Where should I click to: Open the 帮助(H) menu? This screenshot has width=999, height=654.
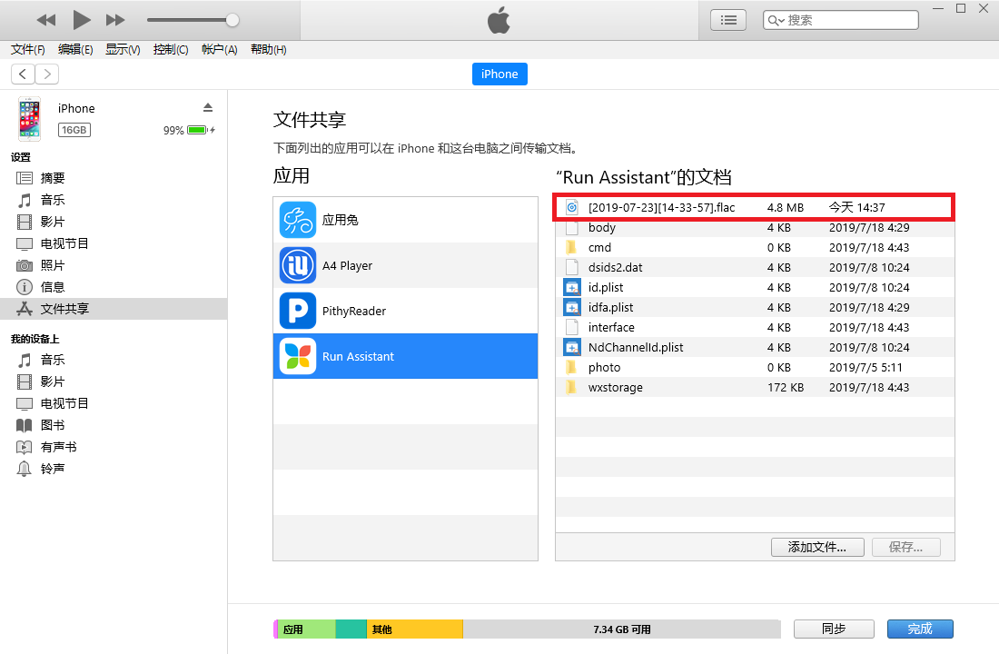point(268,50)
